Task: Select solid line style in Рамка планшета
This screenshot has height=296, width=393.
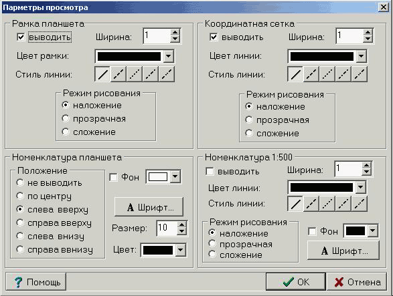Action: [x=102, y=74]
